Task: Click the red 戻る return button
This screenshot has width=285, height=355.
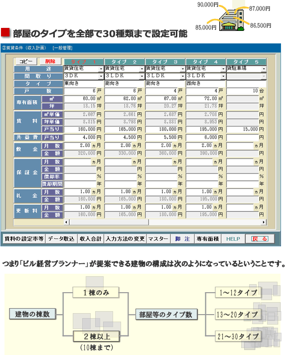Action: pyautogui.click(x=260, y=239)
